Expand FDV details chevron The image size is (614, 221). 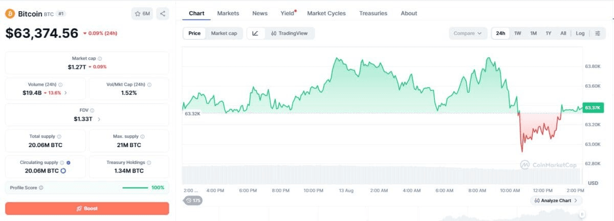99,119
